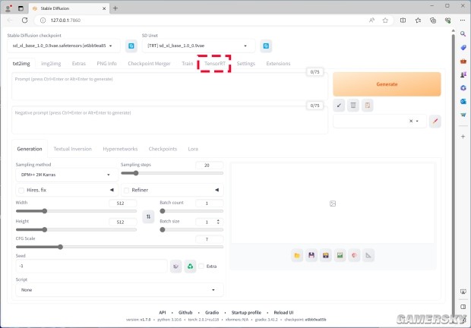
Task: Click into the Prompt text box
Action: tap(169, 87)
